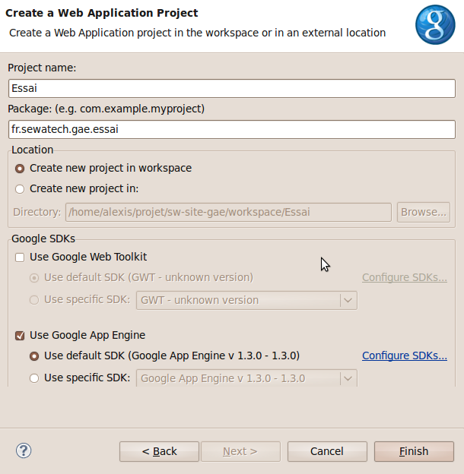Cancel the project wizard

tap(327, 451)
